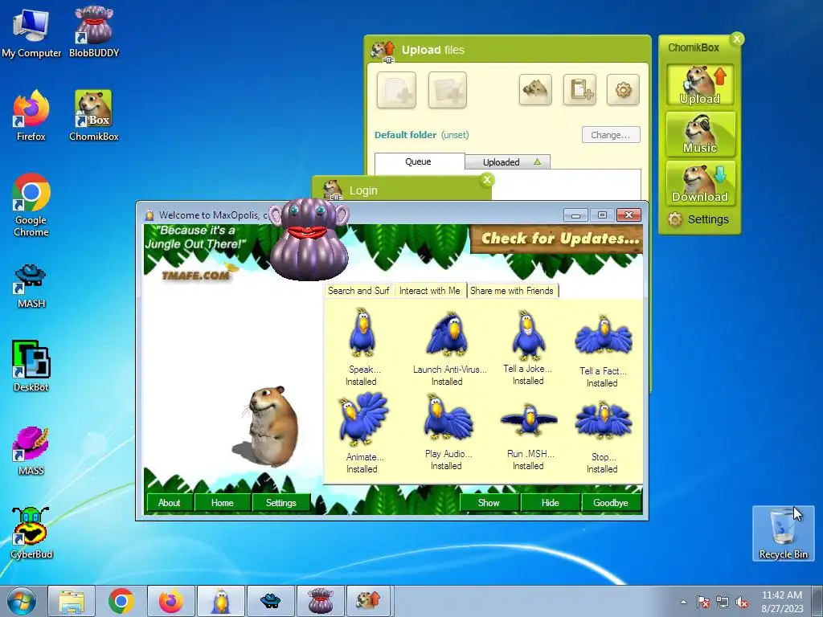Close the ChomikBox side panel
Viewport: 823px width, 617px height.
pos(737,39)
